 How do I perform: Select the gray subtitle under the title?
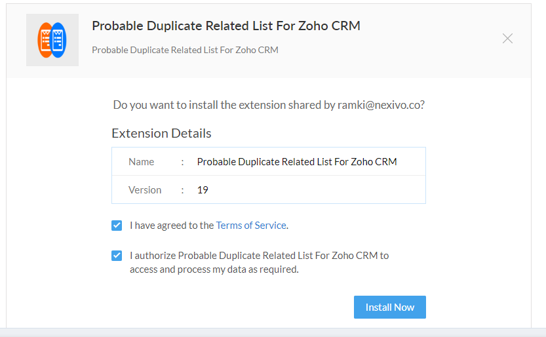[185, 50]
